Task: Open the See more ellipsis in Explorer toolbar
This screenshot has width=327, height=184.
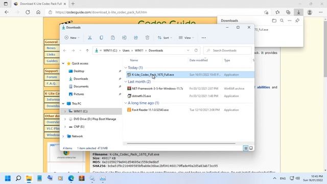Action: (204, 38)
